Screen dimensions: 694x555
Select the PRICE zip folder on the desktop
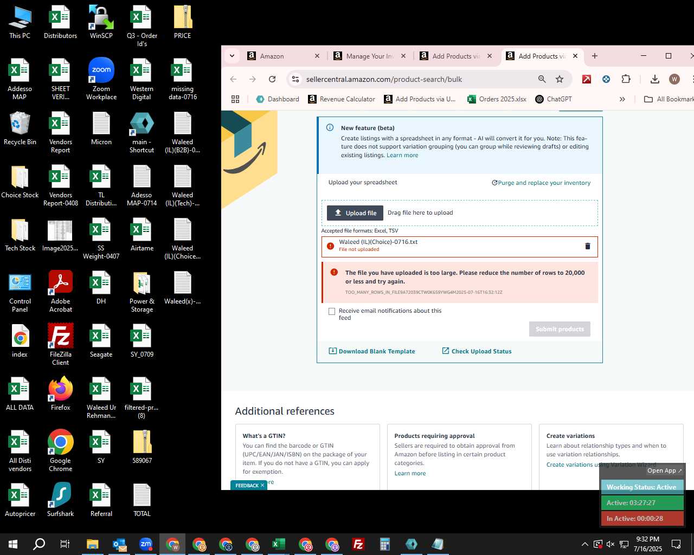[183, 22]
